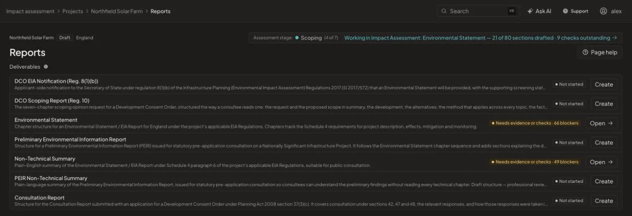This screenshot has height=216, width=632.
Task: Open Support
Action: point(575,11)
